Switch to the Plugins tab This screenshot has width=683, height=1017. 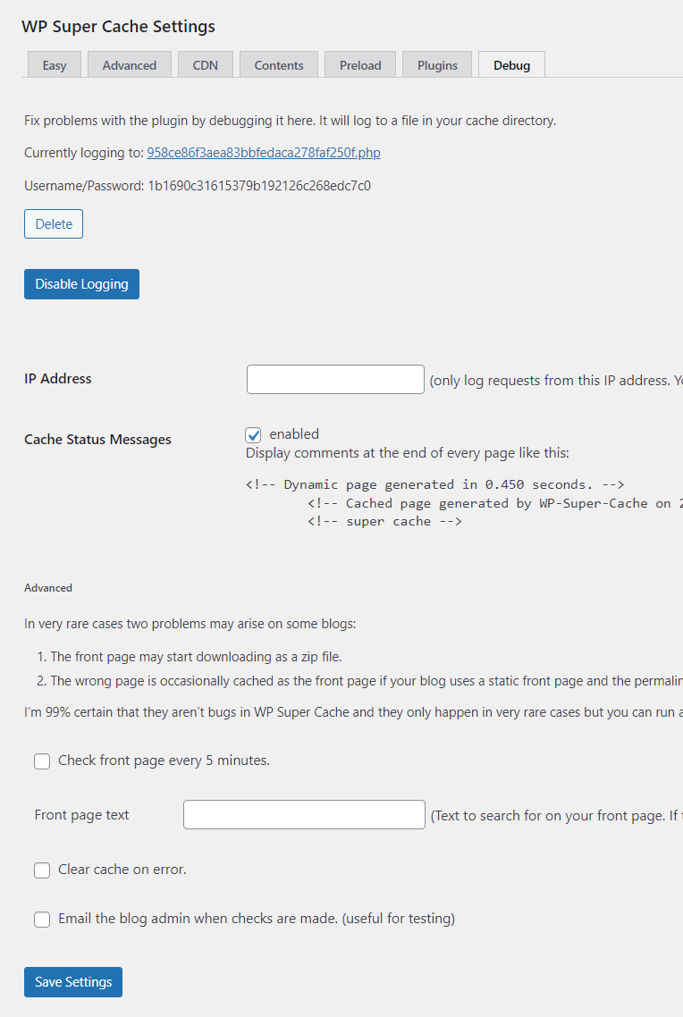[x=437, y=65]
